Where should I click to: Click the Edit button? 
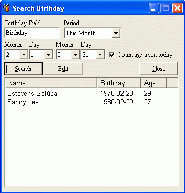click(x=64, y=69)
